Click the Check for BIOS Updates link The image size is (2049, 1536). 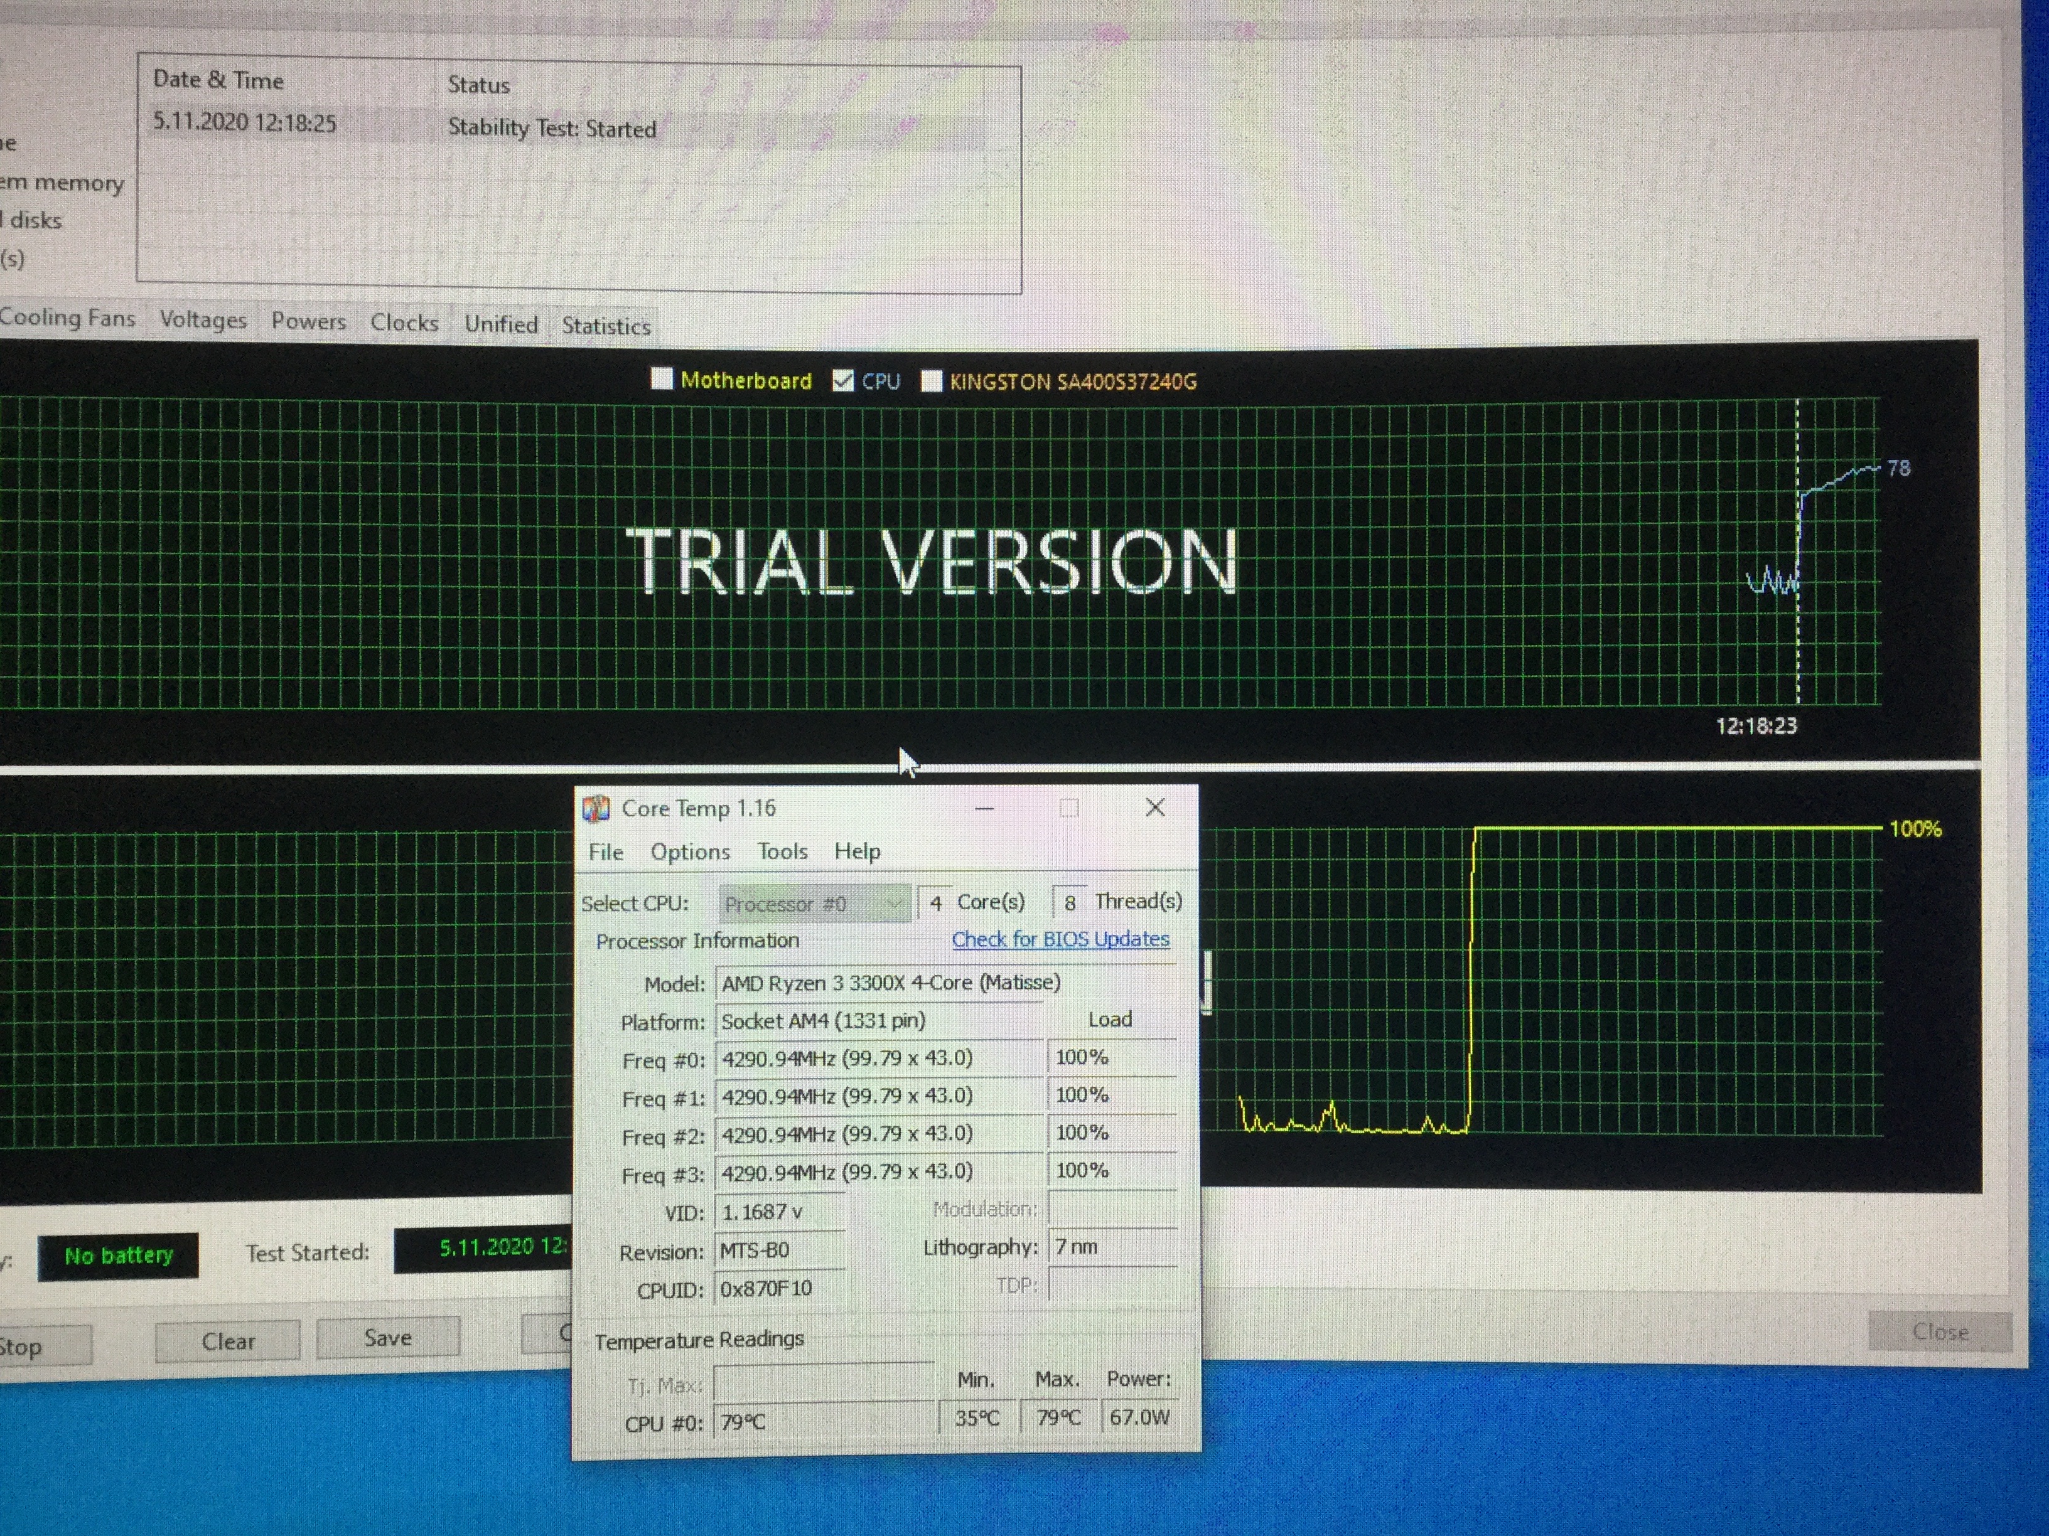(1060, 939)
